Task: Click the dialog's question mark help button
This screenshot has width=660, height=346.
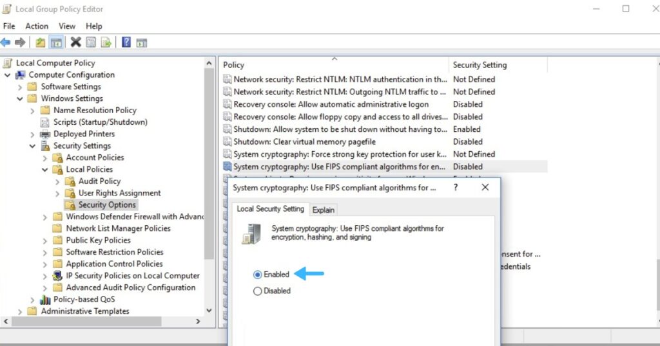Action: [x=456, y=188]
